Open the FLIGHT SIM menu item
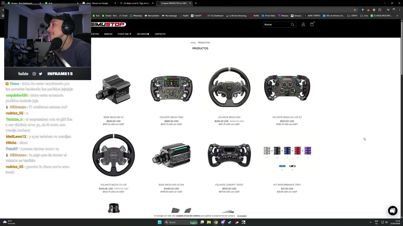Screen dimensions: 403x226 click(124, 34)
